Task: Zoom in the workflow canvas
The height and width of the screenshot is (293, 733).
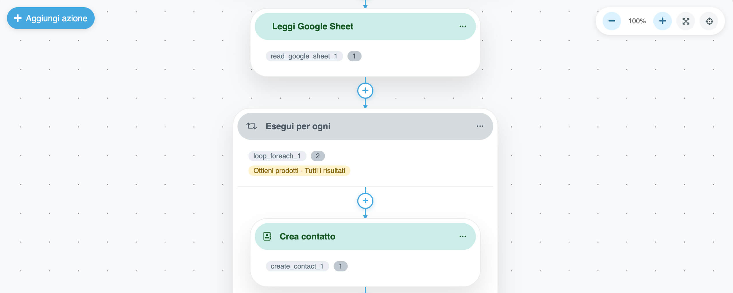Action: 662,21
